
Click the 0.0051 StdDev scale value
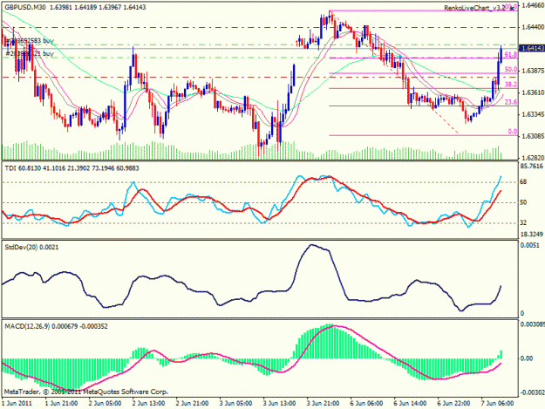click(529, 245)
